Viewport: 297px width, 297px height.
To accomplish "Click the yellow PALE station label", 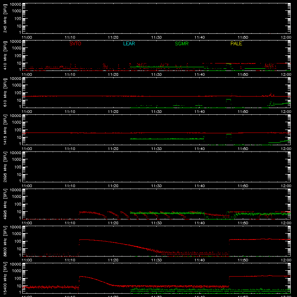I will click(236, 43).
